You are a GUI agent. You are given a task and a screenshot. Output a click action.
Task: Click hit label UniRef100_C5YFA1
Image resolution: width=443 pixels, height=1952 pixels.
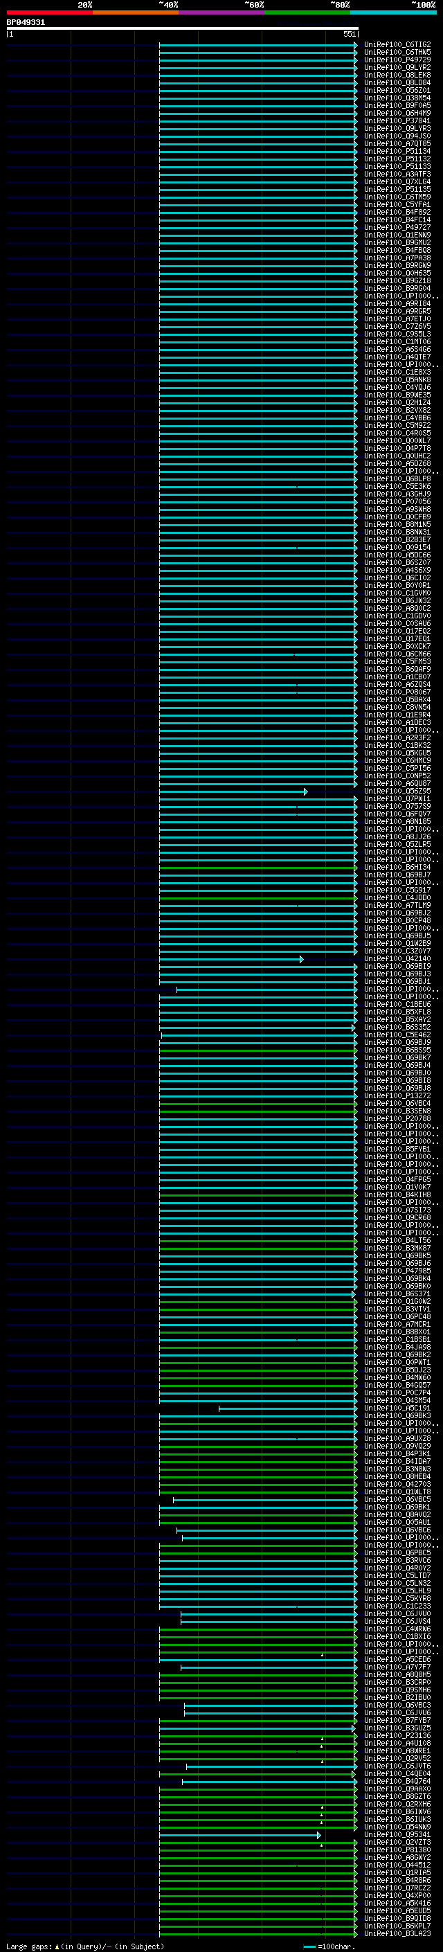point(397,204)
